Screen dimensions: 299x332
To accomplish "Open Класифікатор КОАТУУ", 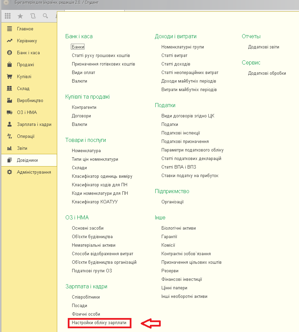I will pos(95,202).
